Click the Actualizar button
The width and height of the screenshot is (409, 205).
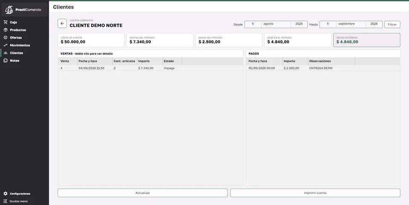pos(143,193)
